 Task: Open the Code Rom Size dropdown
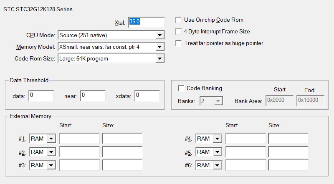tap(111, 58)
